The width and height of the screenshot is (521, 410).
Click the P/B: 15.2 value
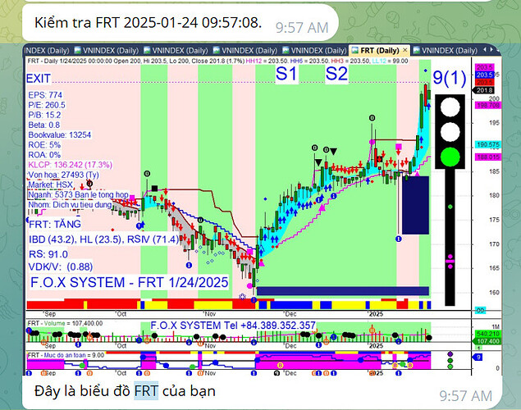[44, 115]
